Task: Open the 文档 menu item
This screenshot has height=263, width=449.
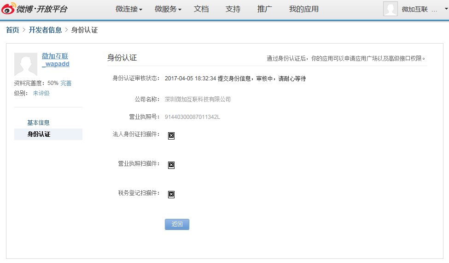Action: pyautogui.click(x=201, y=9)
